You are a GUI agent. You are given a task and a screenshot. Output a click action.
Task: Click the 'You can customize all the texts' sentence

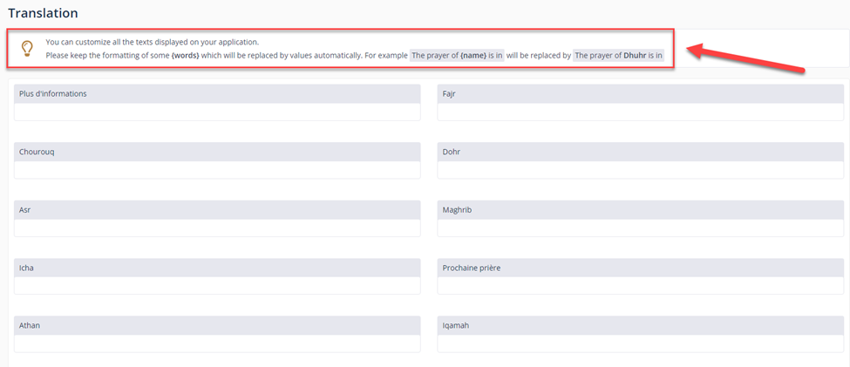click(152, 42)
